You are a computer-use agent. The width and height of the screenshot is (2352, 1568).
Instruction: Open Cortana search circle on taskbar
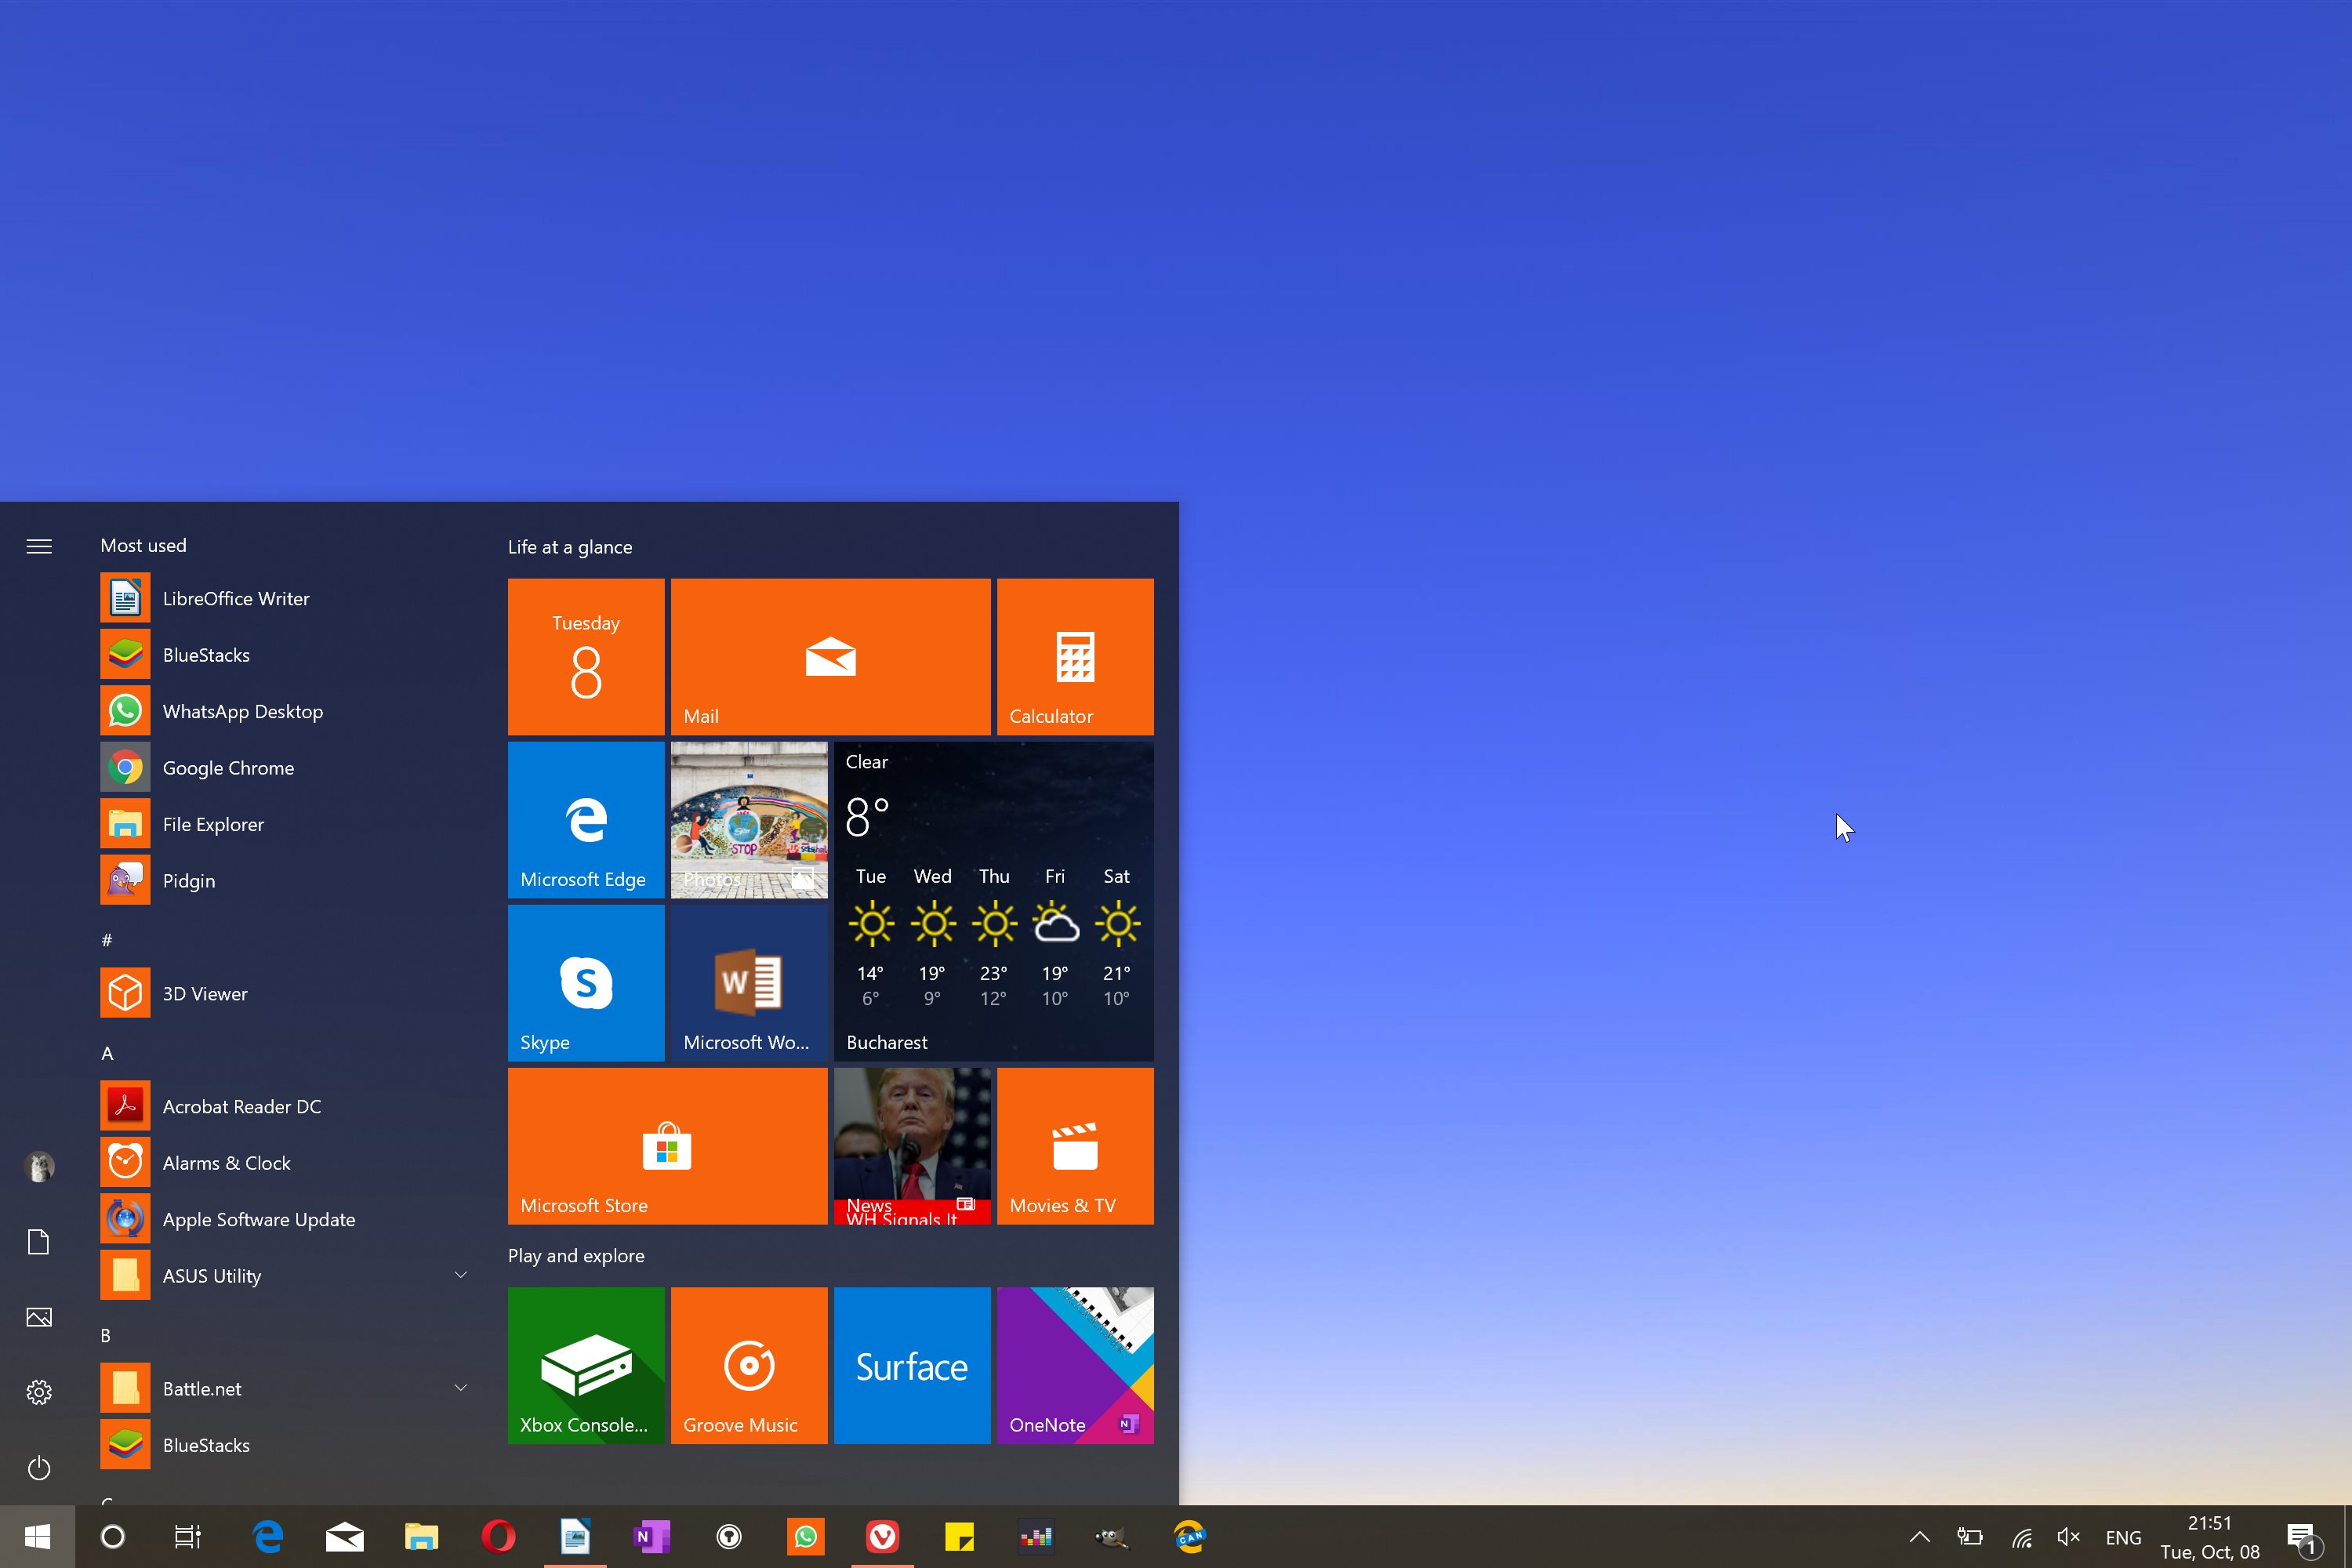pos(113,1537)
